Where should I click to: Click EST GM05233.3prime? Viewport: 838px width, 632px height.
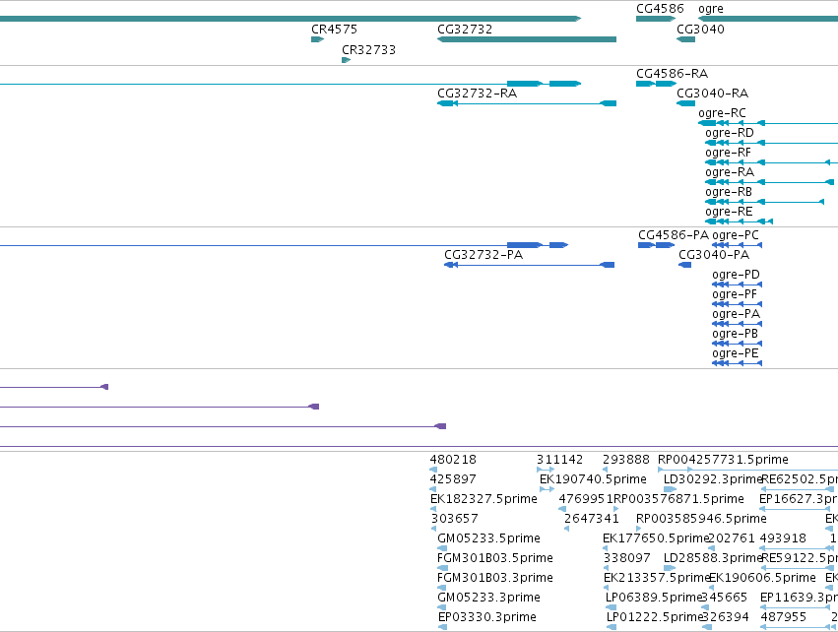pyautogui.click(x=488, y=598)
